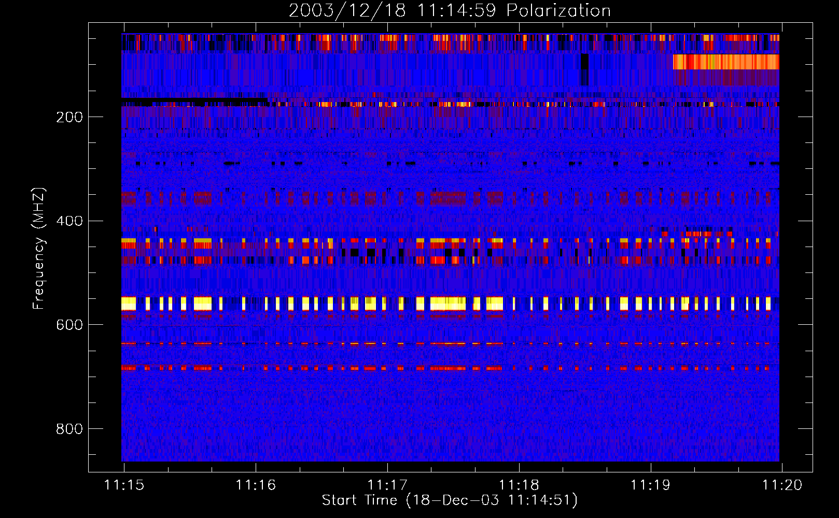Click the 200 frequency tick label

pos(69,117)
